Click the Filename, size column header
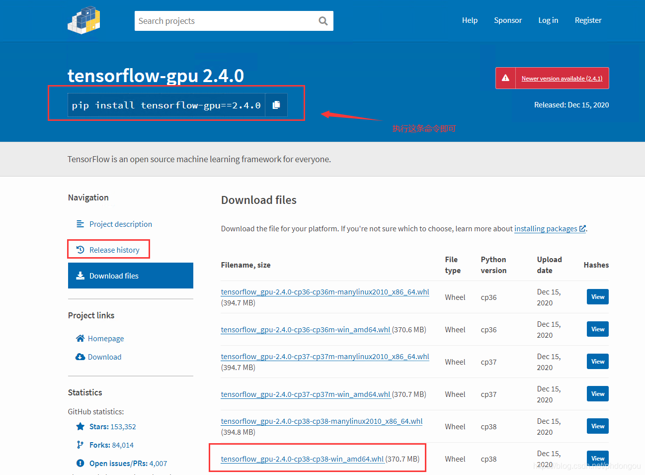Screen dimensions: 645x475 click(x=245, y=265)
